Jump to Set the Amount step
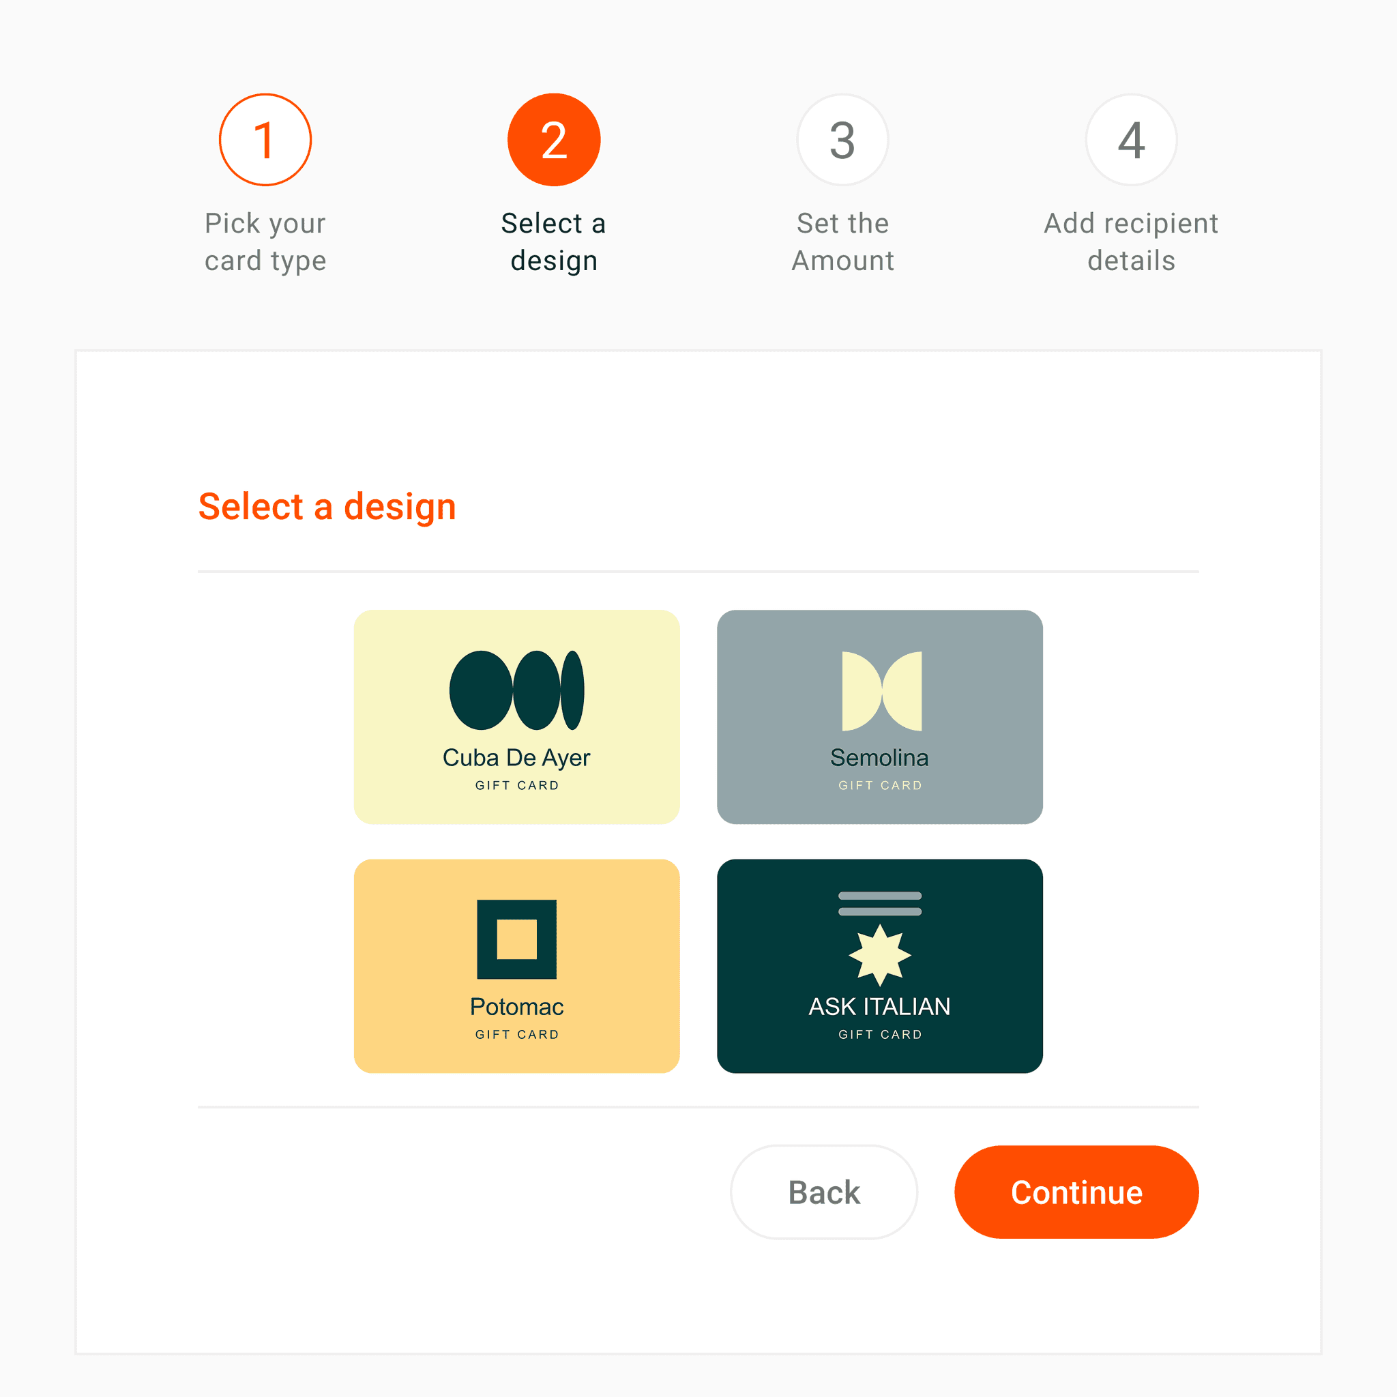The width and height of the screenshot is (1397, 1397). tap(842, 241)
